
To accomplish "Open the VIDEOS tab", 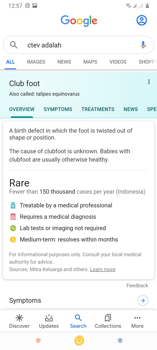I will (x=118, y=62).
